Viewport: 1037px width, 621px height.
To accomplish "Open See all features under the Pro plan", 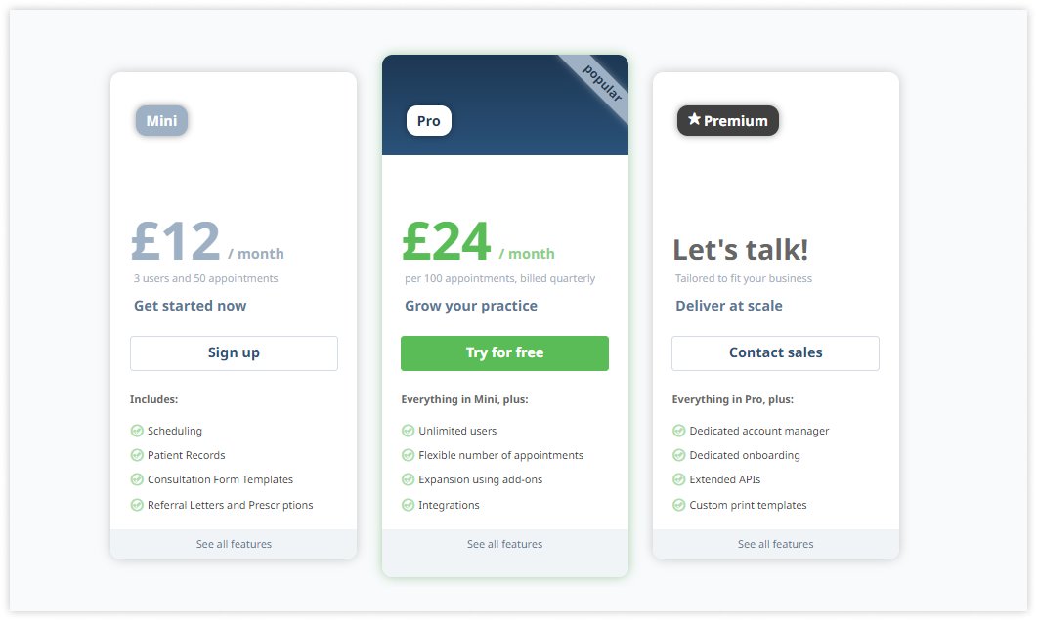I will pos(504,544).
